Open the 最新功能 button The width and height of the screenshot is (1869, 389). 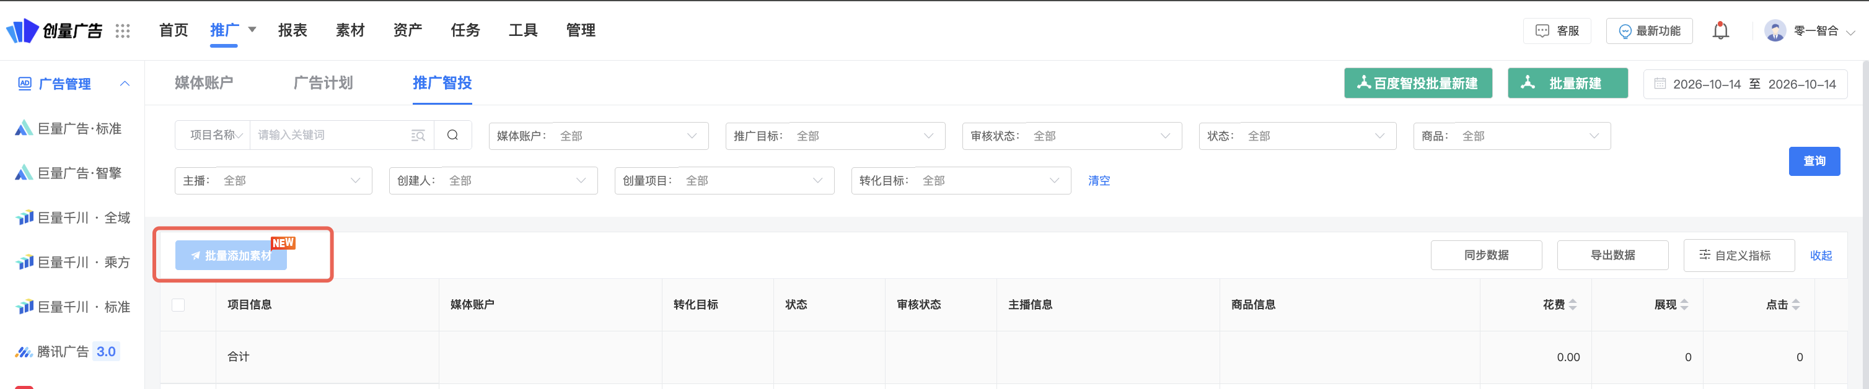[1648, 31]
